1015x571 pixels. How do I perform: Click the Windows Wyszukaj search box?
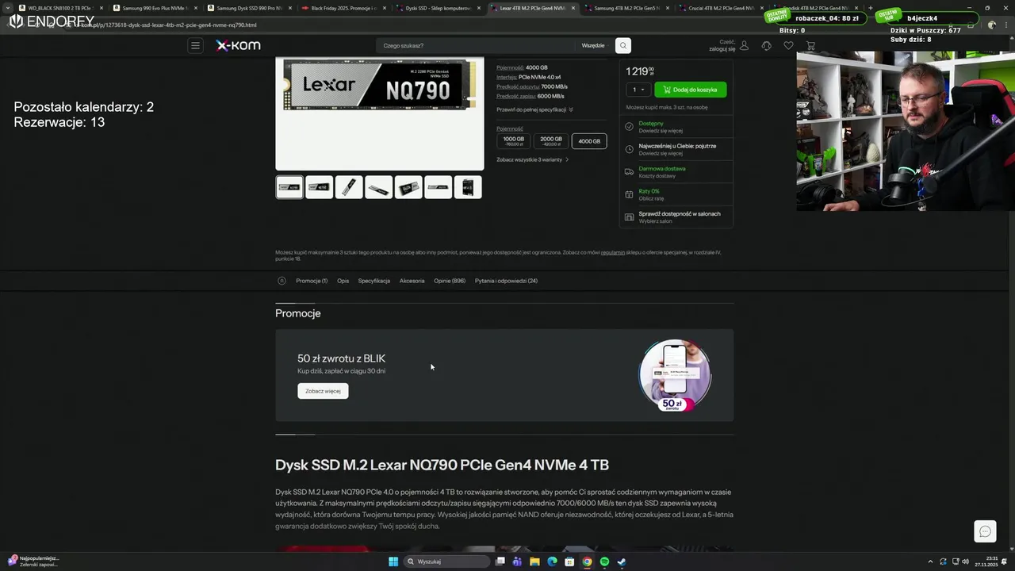tap(446, 561)
